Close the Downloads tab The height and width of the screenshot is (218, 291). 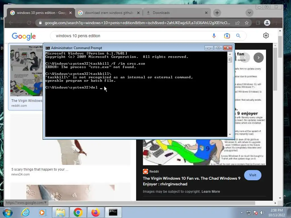(x=206, y=13)
